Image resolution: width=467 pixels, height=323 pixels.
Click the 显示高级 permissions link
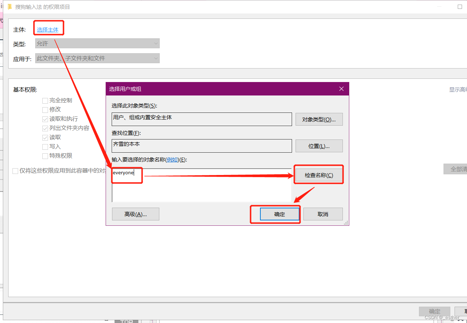tap(458, 90)
